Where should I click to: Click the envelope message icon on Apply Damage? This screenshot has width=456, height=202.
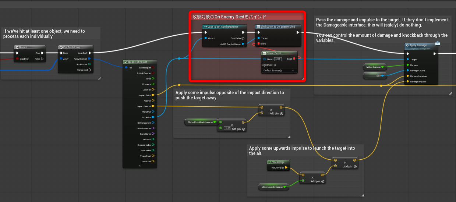[x=437, y=43]
